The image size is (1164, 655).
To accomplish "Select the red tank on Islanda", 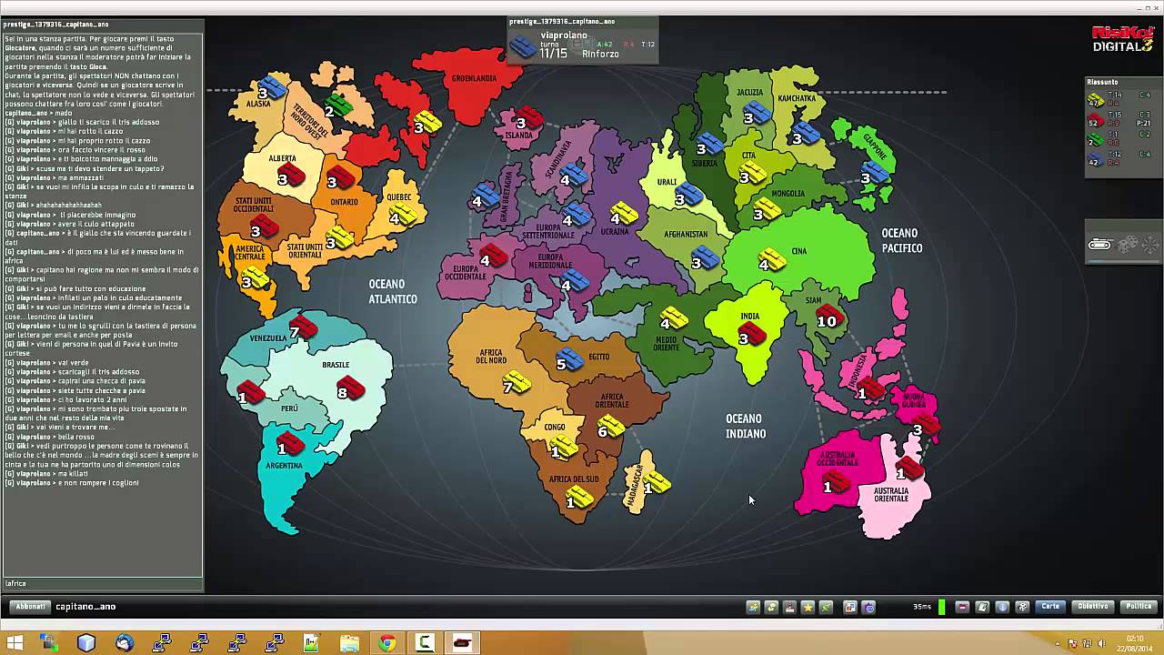I will click(x=528, y=118).
